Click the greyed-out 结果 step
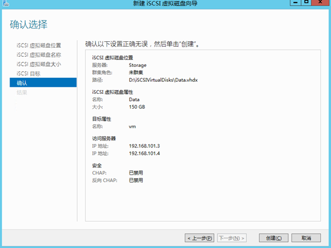331x248 pixels. pyautogui.click(x=22, y=93)
